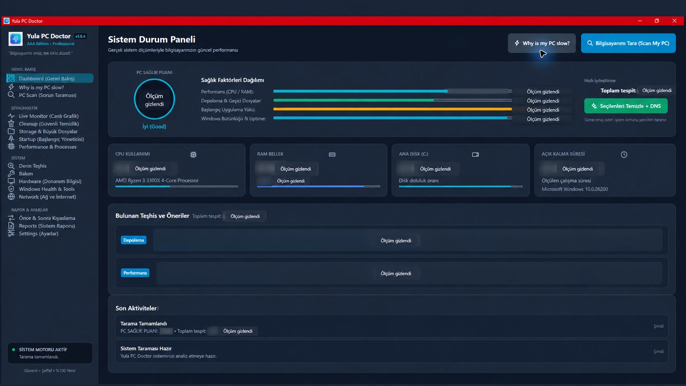This screenshot has height=386, width=686.
Task: Click the Depolama tag badge
Action: click(x=134, y=240)
